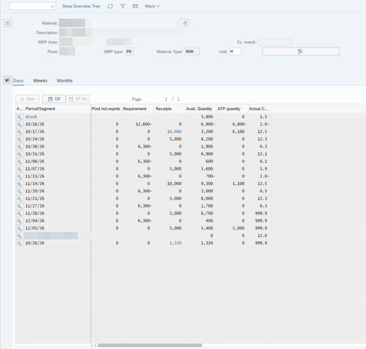
Task: Click the 12.0 value in Actual C... column
Action: click(x=262, y=236)
